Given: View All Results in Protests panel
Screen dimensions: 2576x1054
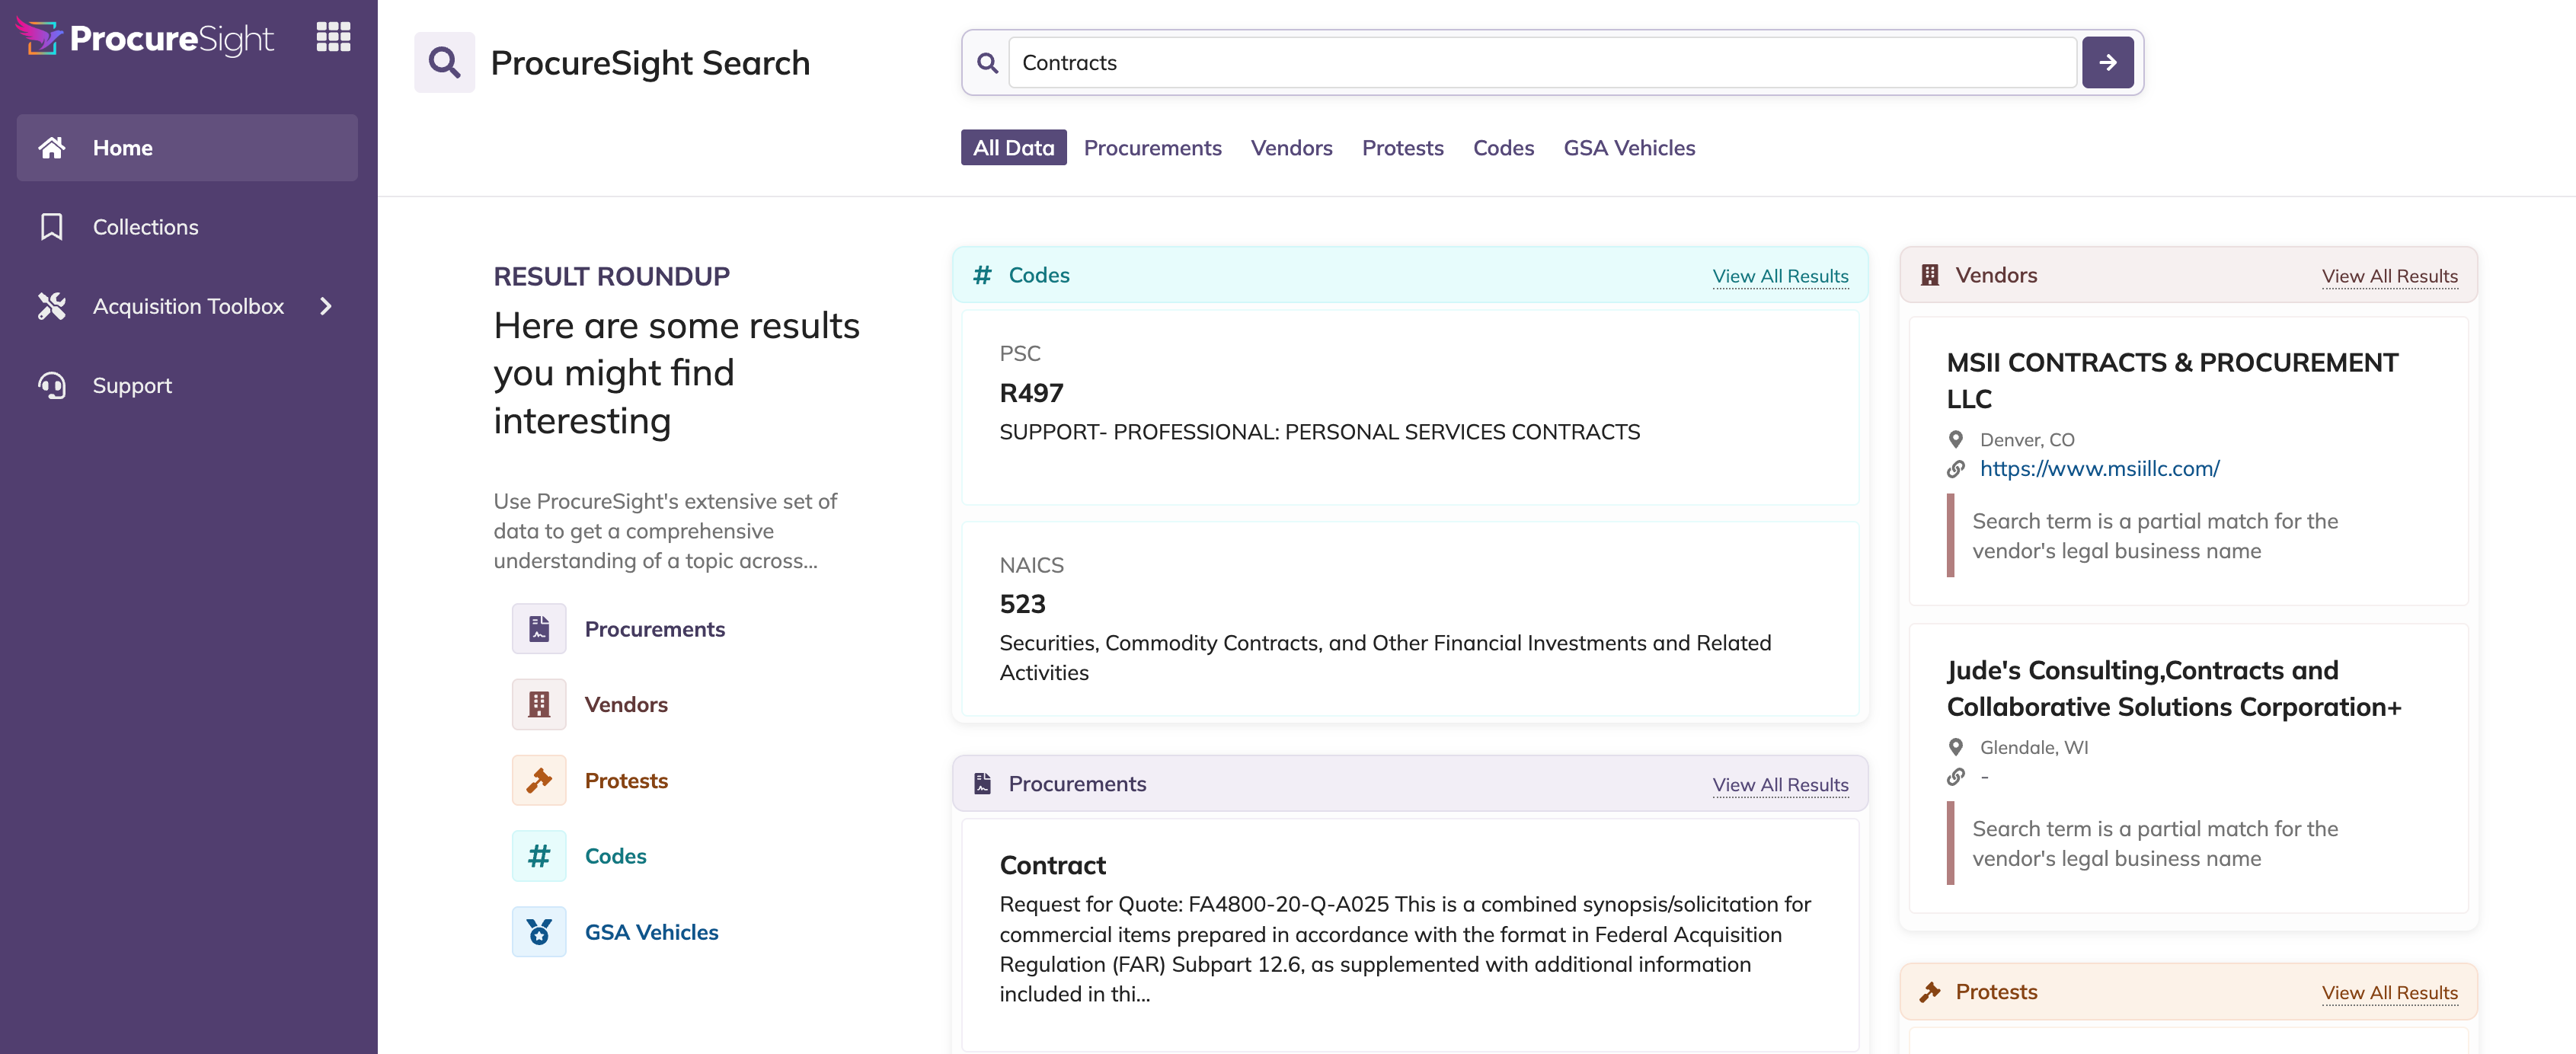Looking at the screenshot, I should click(x=2389, y=993).
